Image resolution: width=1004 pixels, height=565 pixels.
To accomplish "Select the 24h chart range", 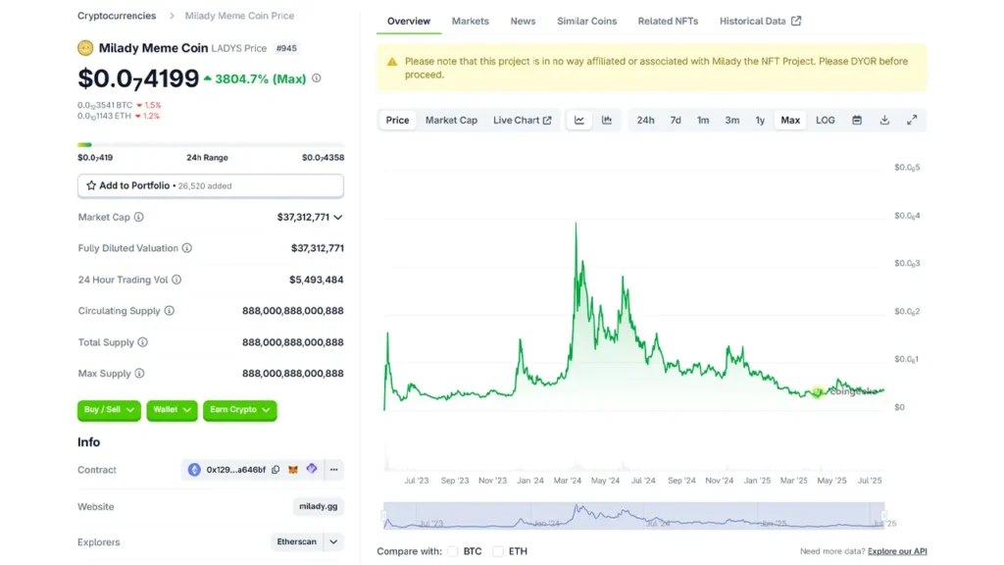I will [645, 120].
